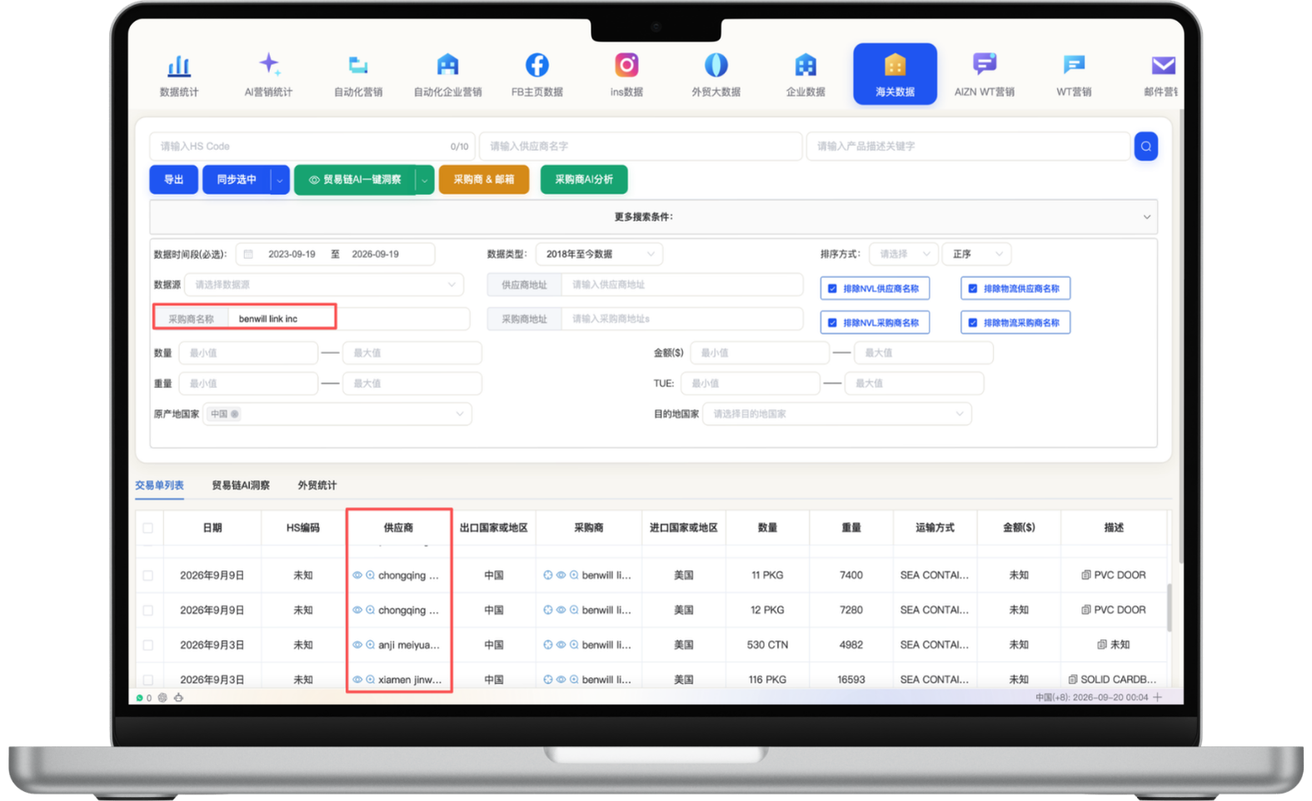The width and height of the screenshot is (1312, 801).
Task: Open the 企业数据 building icon
Action: pos(806,65)
